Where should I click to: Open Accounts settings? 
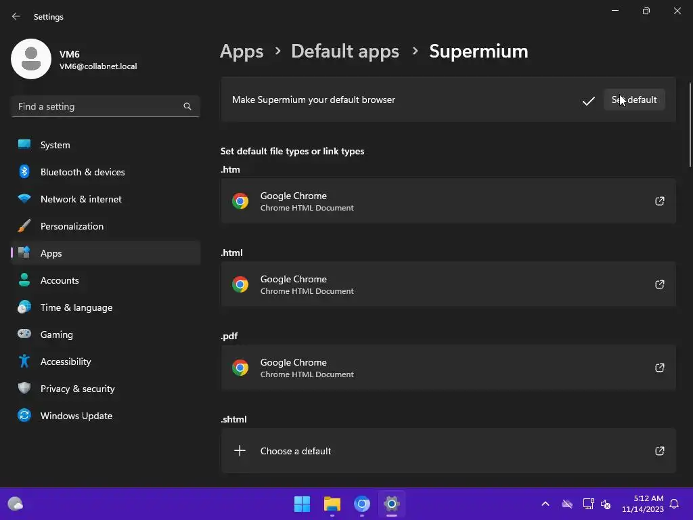point(106,280)
